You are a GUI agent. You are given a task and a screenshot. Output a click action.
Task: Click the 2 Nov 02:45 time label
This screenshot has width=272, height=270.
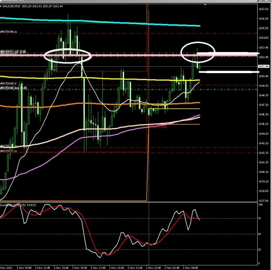coord(172,268)
